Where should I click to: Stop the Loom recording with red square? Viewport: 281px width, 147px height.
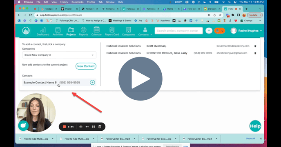[x=65, y=127]
